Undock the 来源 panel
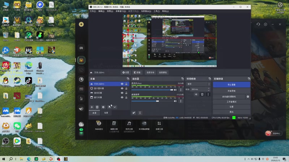 tap(128, 78)
